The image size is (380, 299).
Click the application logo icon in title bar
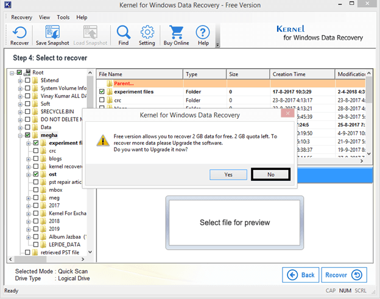coord(7,5)
